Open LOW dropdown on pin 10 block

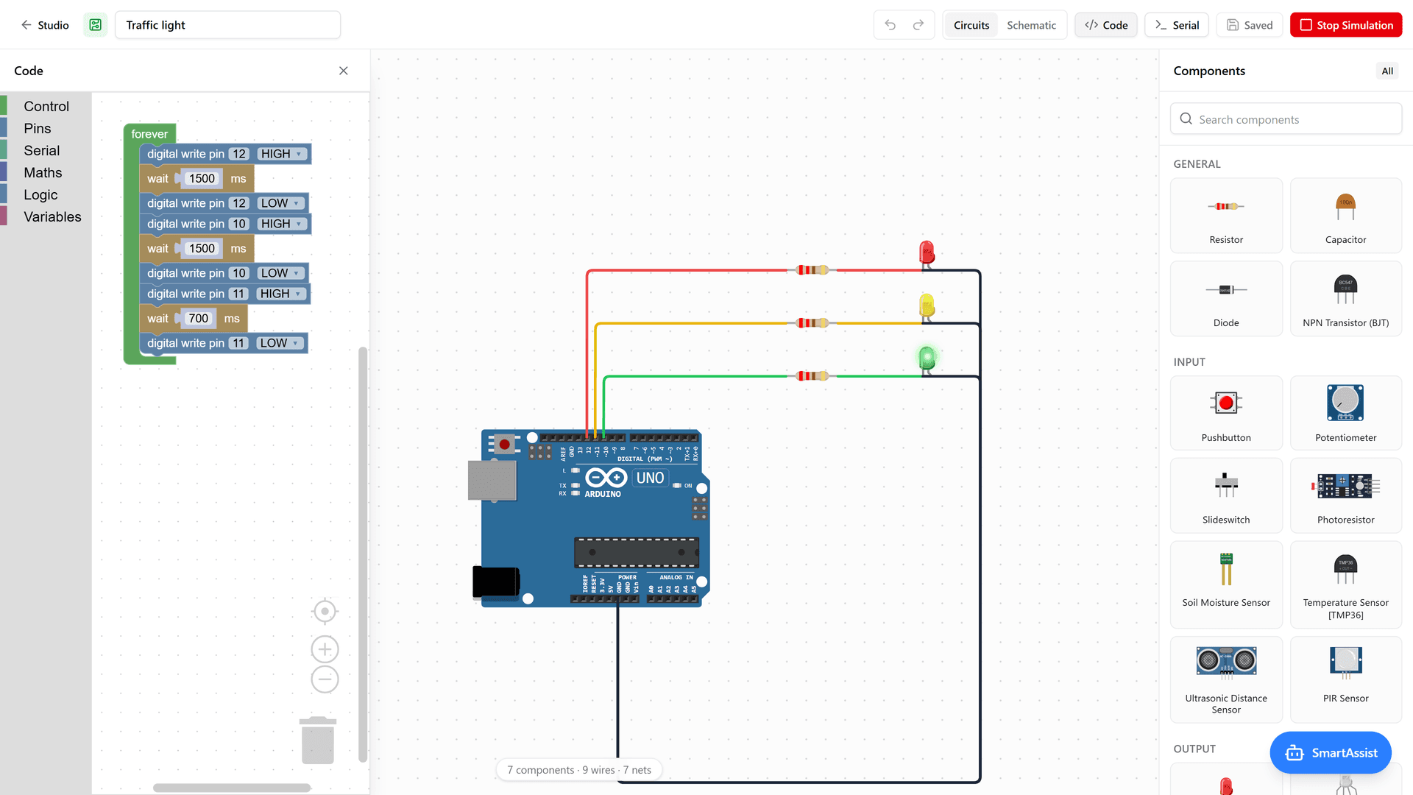point(280,273)
